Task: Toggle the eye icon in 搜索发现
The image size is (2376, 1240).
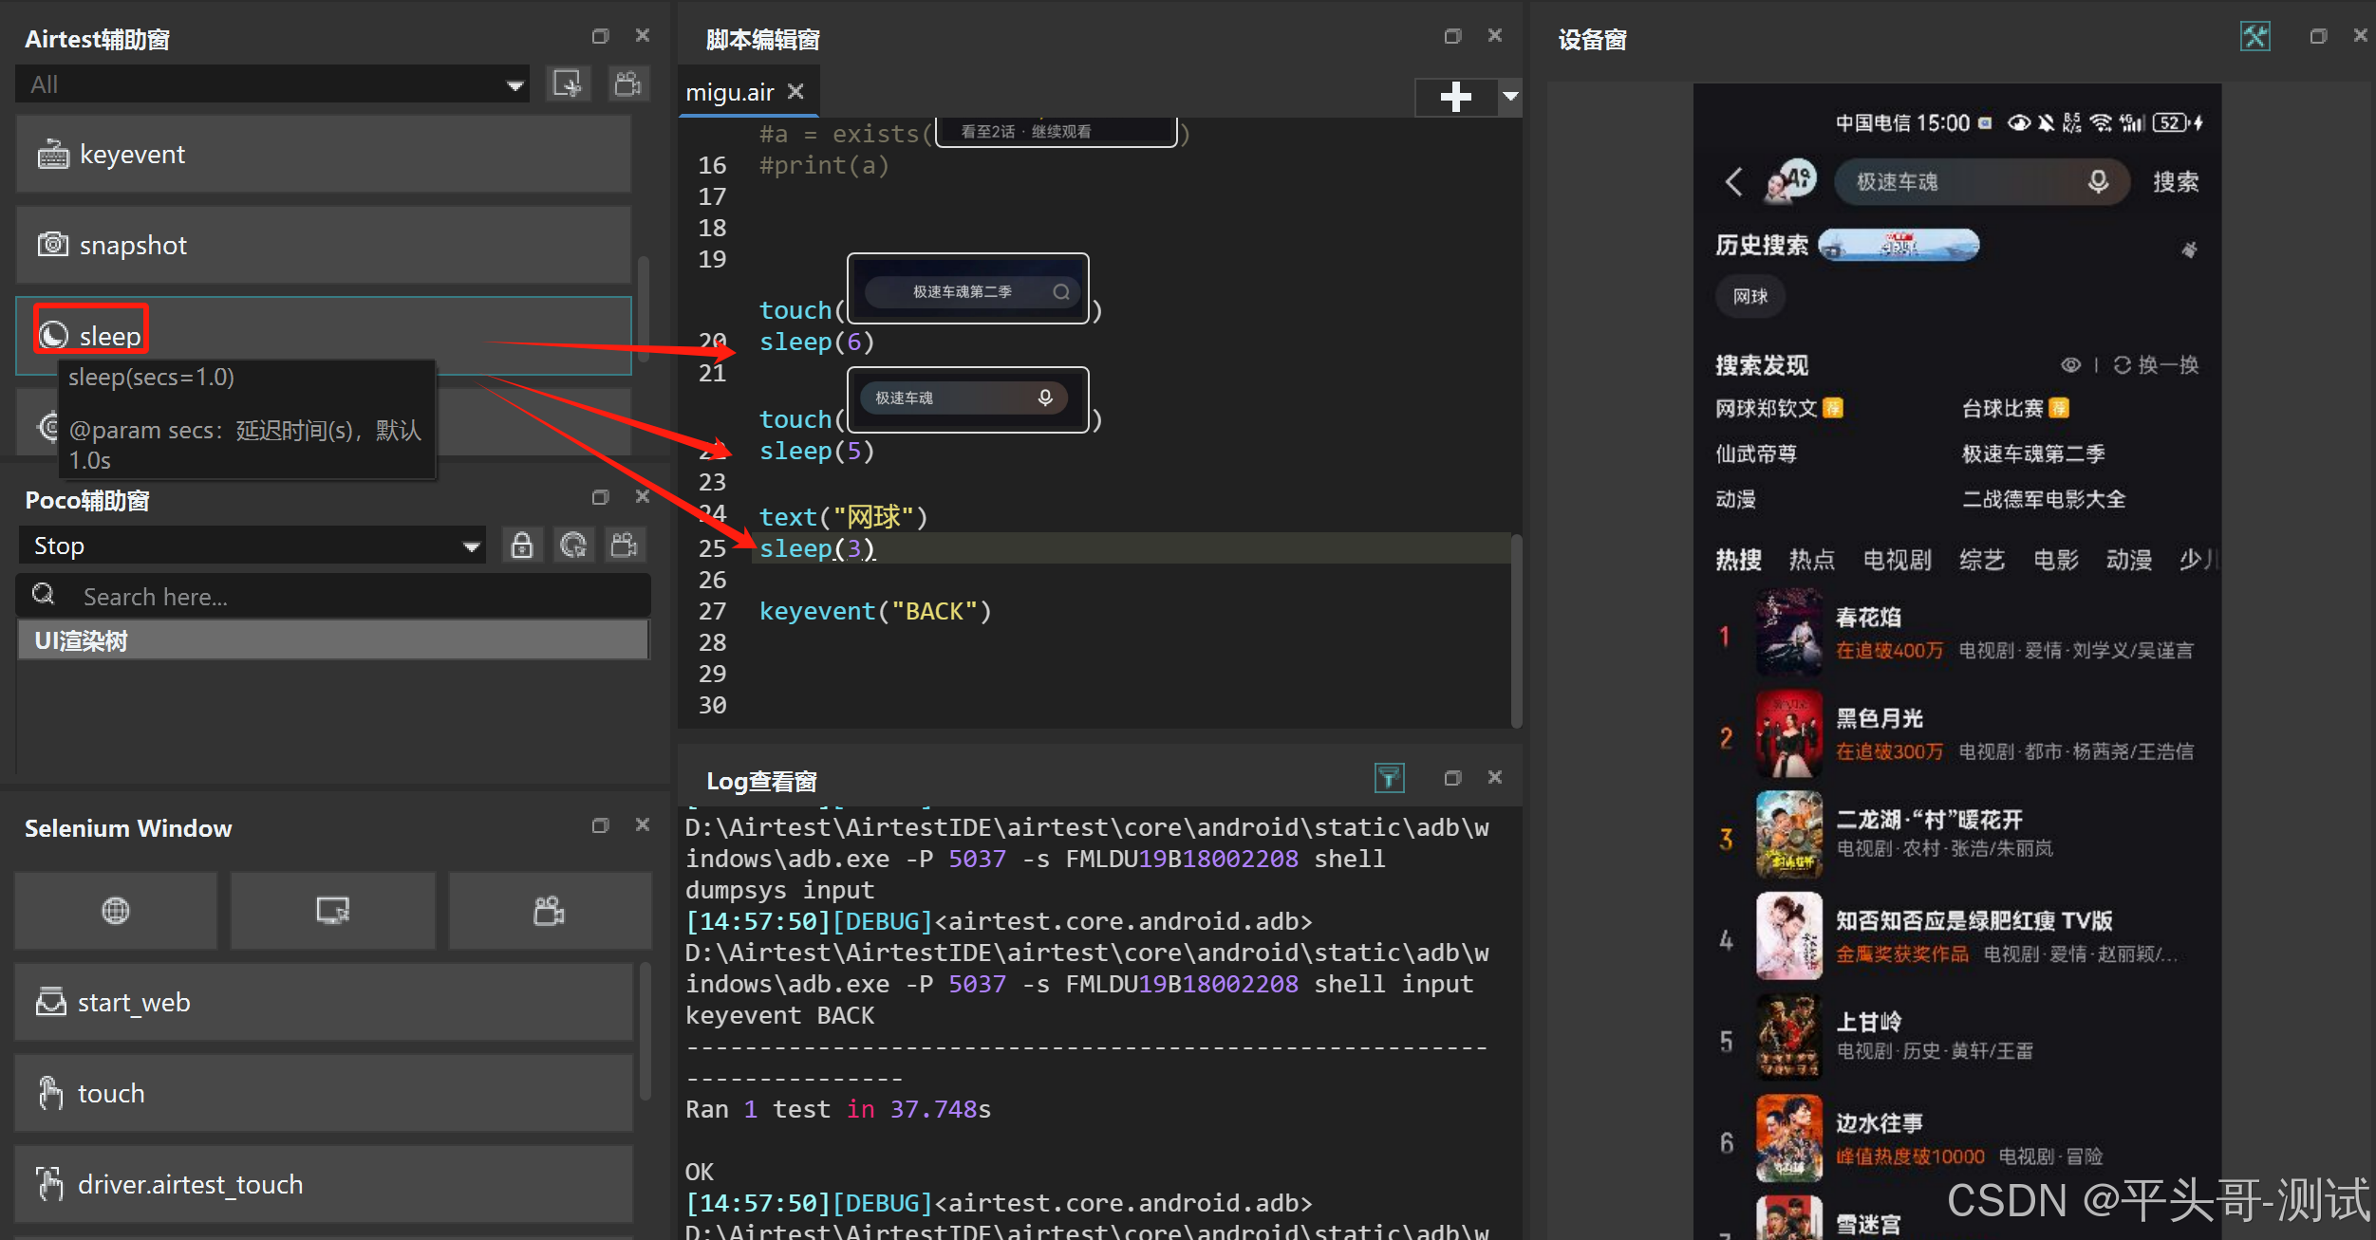Action: [x=2070, y=365]
